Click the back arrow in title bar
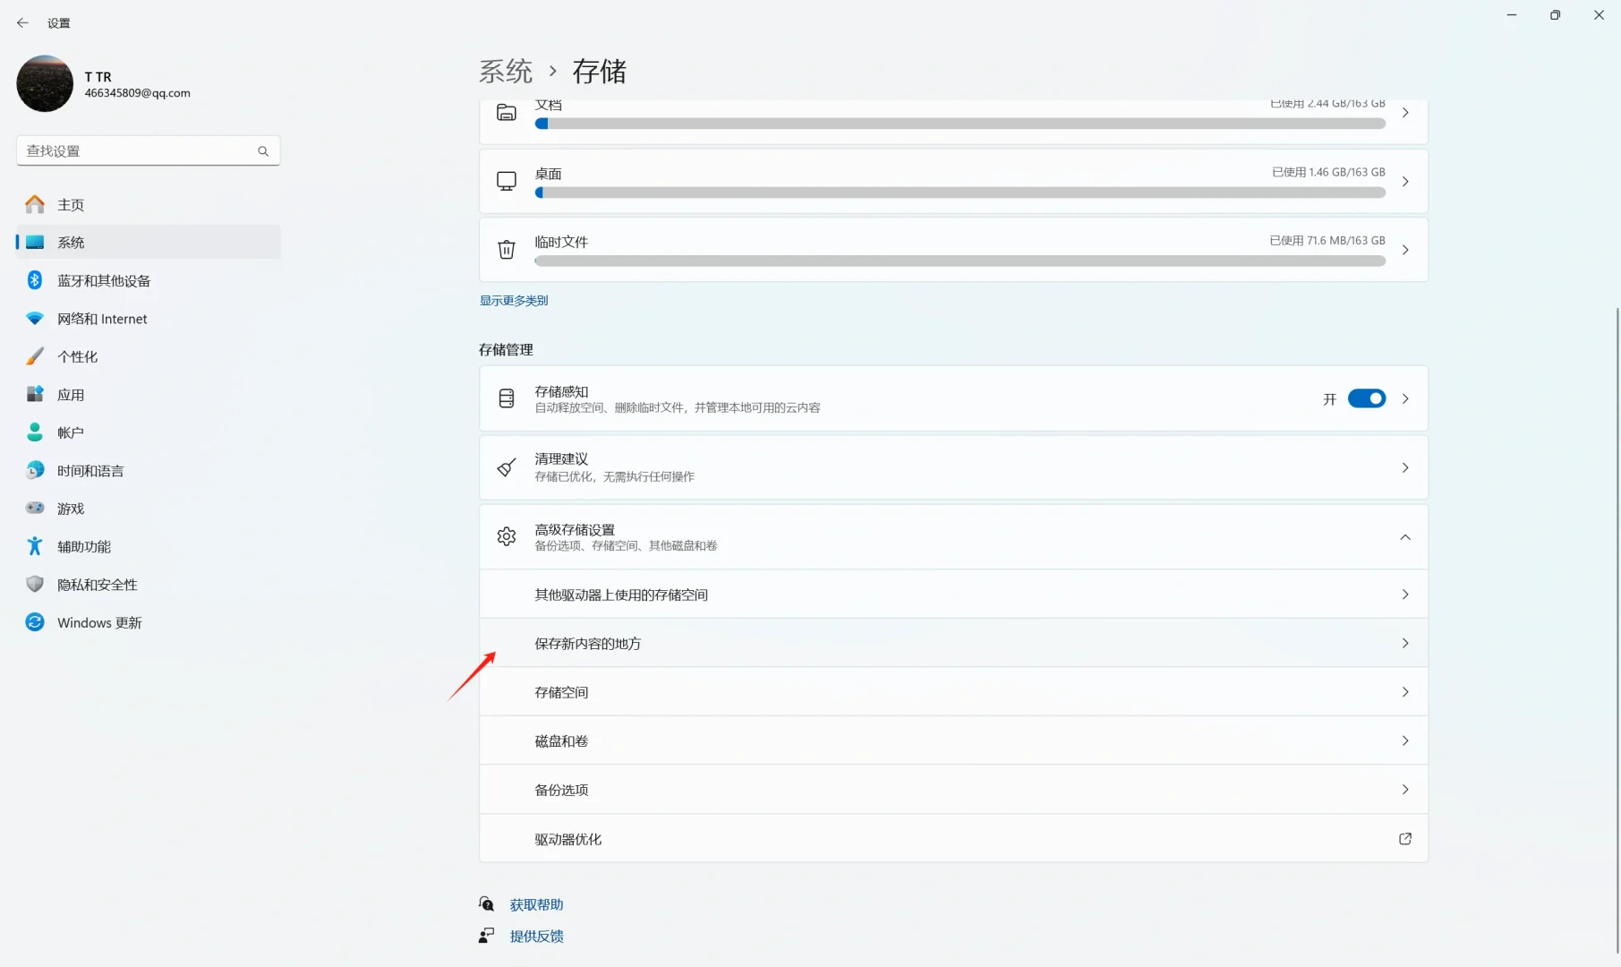Viewport: 1621px width, 967px height. (x=22, y=22)
